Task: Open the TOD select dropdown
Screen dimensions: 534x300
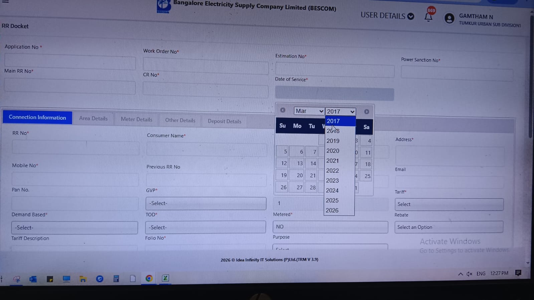Action: click(205, 227)
